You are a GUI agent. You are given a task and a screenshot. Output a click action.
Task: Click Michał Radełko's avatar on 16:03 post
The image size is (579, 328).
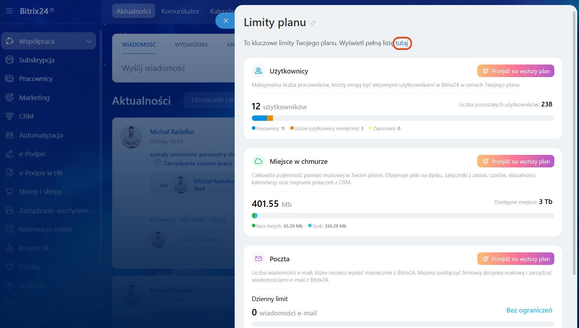(x=131, y=137)
